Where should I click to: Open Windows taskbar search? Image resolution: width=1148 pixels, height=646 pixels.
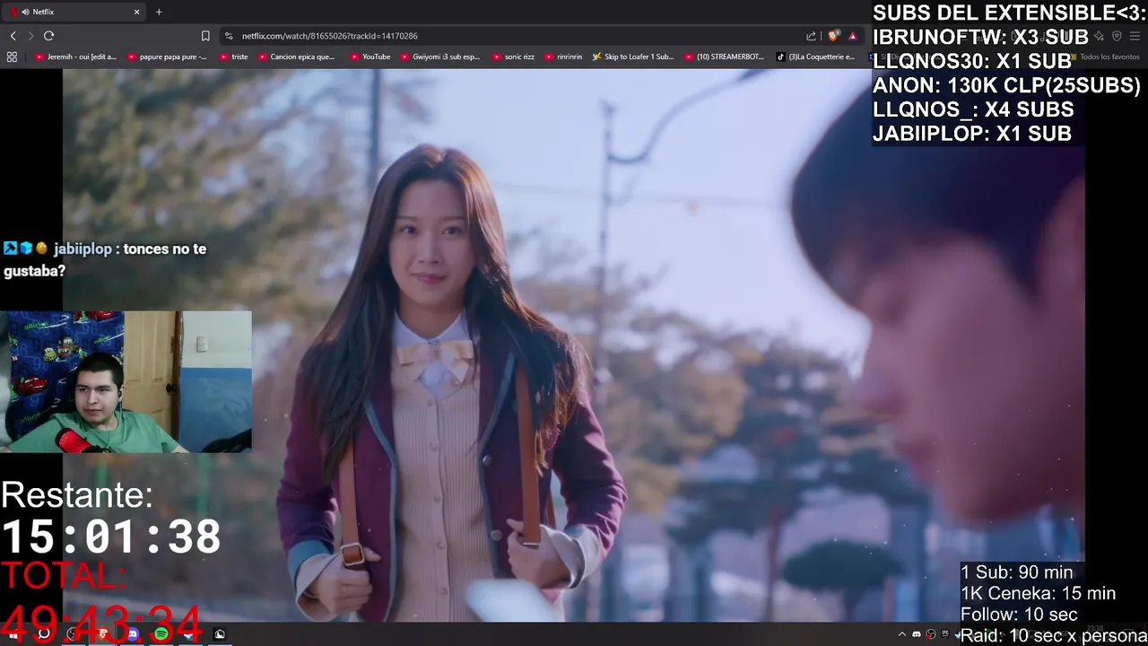click(43, 634)
